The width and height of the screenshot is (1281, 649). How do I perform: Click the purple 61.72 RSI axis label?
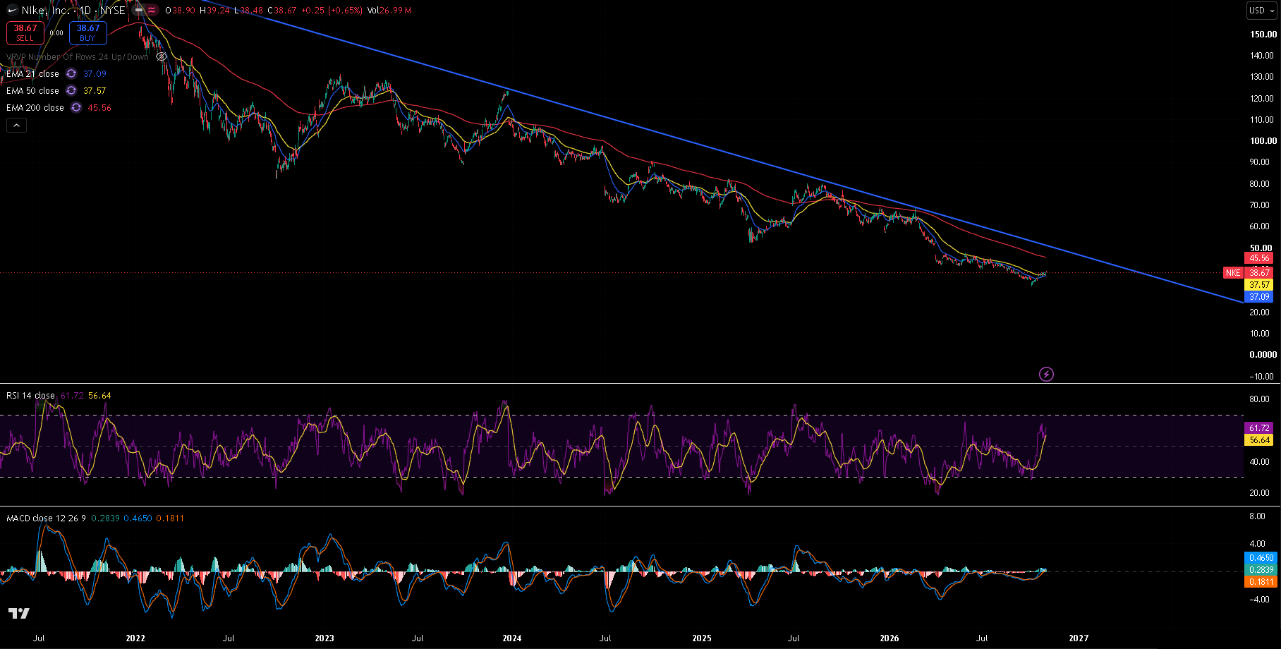coord(1260,428)
